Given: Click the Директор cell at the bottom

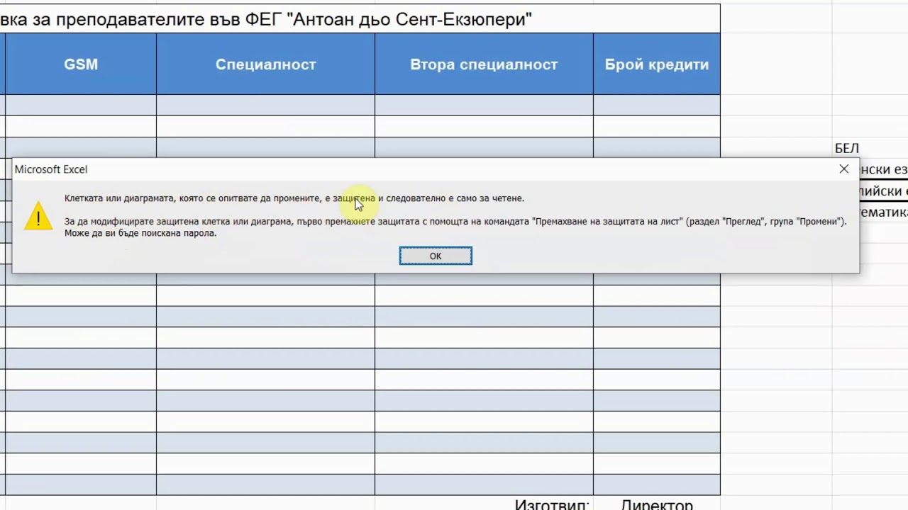Looking at the screenshot, I should pyautogui.click(x=657, y=504).
